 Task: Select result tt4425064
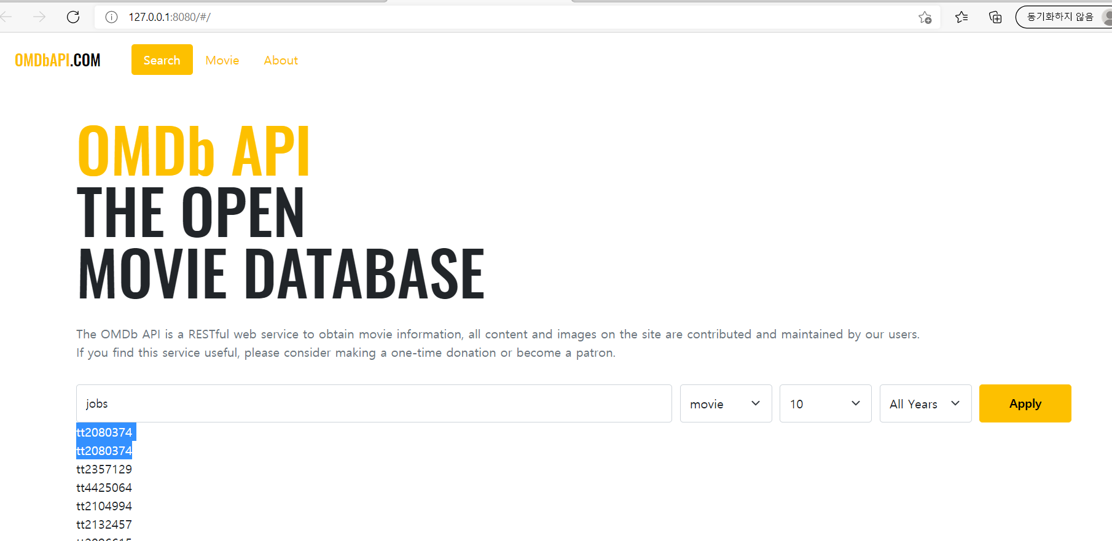pyautogui.click(x=104, y=488)
